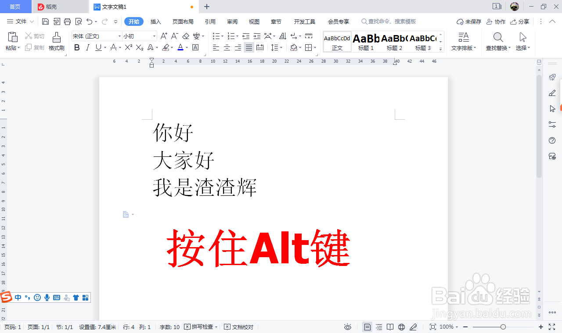The image size is (562, 333).
Task: Toggle spelling check in status bar
Action: [200, 326]
